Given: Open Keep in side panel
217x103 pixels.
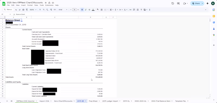Looking at the screenshot, I should pyautogui.click(x=214, y=16).
